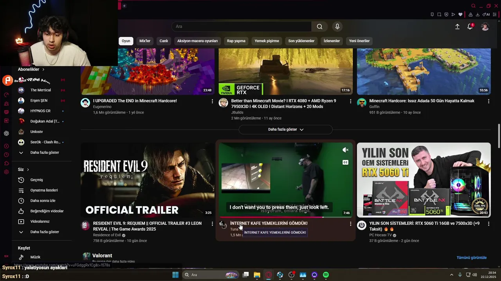Image resolution: width=501 pixels, height=281 pixels.
Task: Open PC Hocası TV channel link
Action: [x=380, y=235]
